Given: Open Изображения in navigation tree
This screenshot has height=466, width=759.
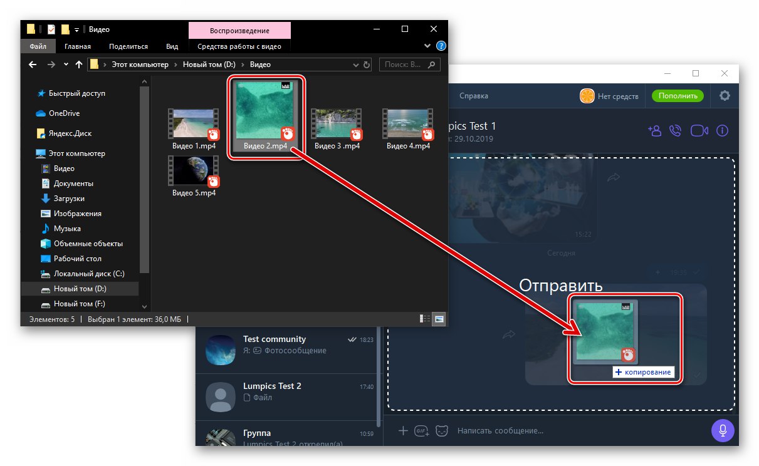Looking at the screenshot, I should (x=77, y=214).
